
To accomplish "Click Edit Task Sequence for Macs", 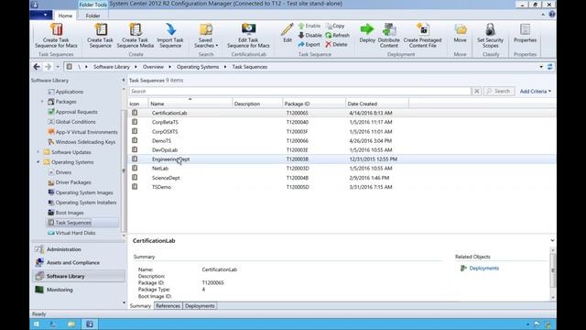I will pos(248,35).
